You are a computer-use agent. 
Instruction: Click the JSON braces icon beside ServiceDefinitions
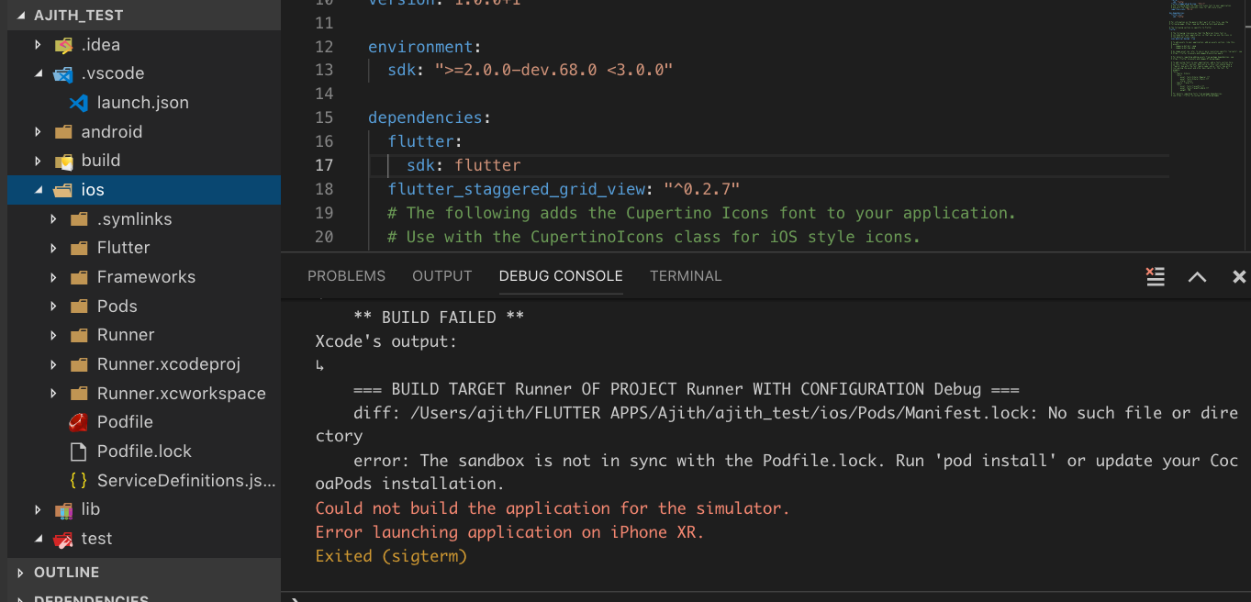(79, 480)
